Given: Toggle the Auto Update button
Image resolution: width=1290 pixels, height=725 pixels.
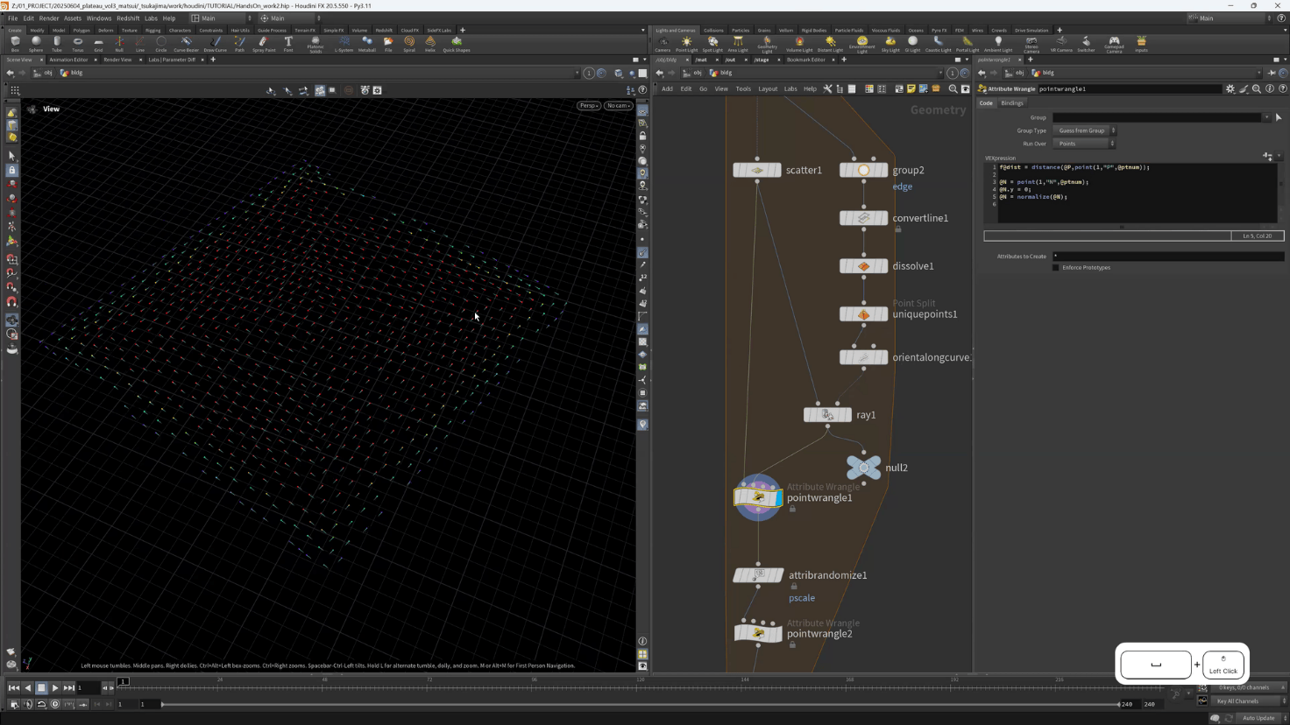Looking at the screenshot, I should point(1258,718).
